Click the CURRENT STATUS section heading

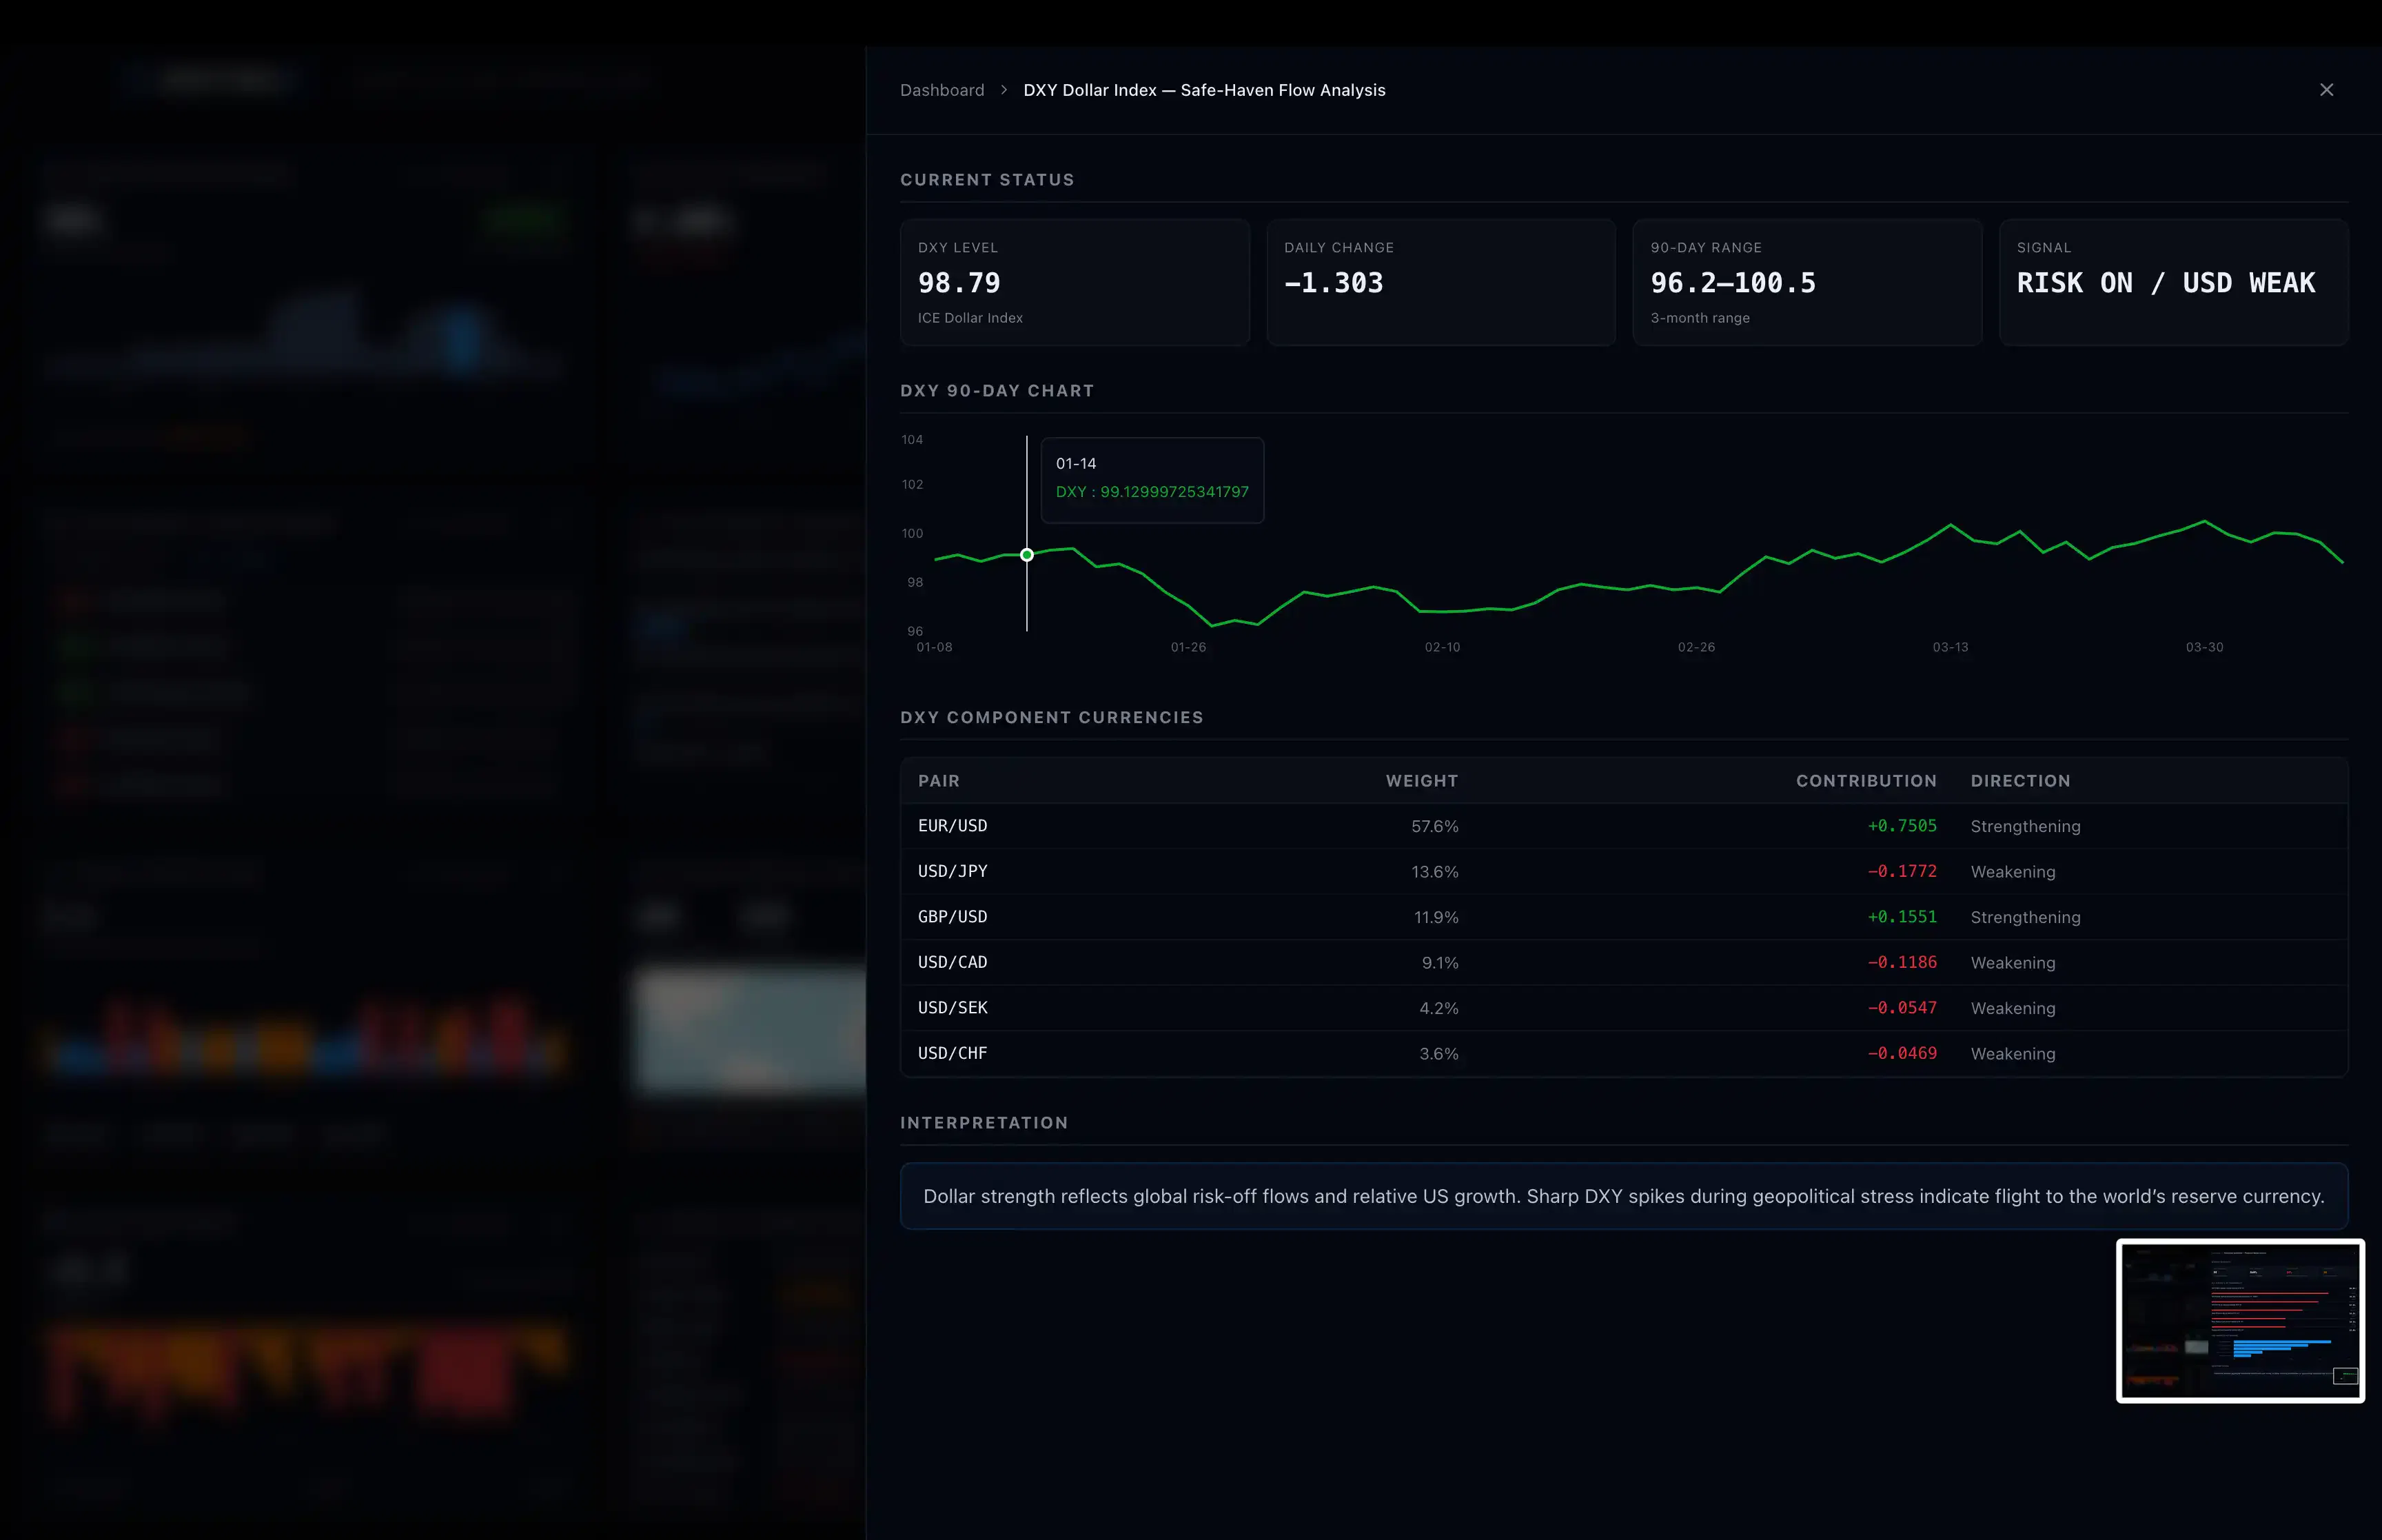[x=986, y=180]
